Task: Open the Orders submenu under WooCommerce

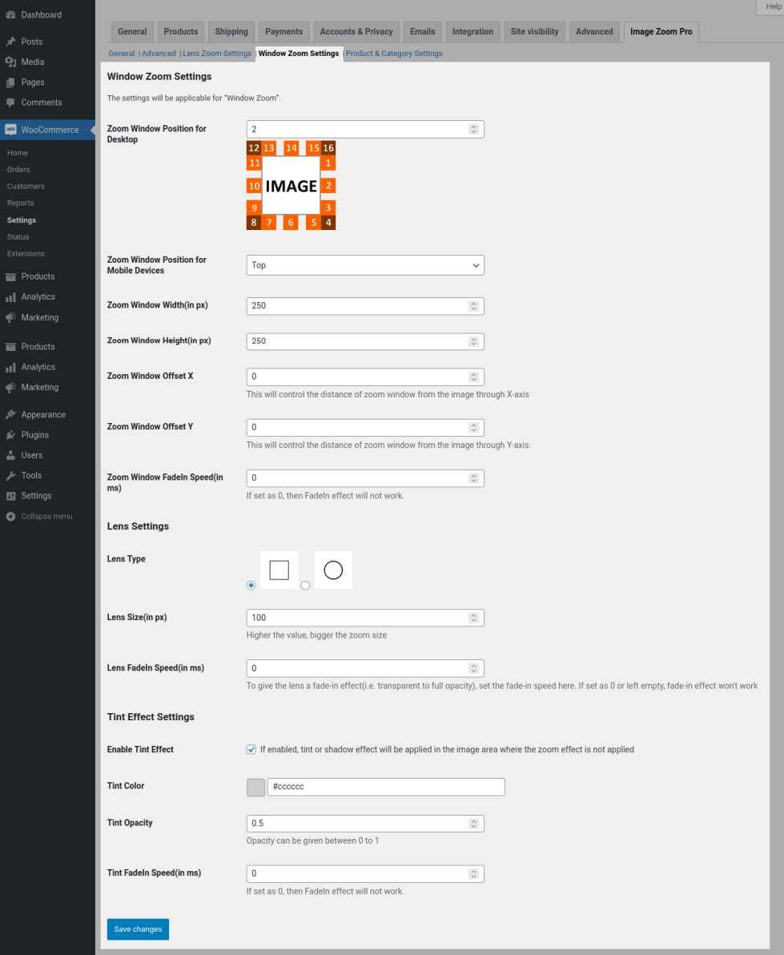Action: click(x=18, y=169)
